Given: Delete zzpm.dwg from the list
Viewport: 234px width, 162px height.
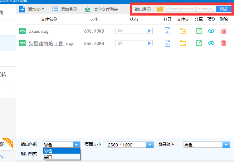Looking at the screenshot, I should pos(223,31).
